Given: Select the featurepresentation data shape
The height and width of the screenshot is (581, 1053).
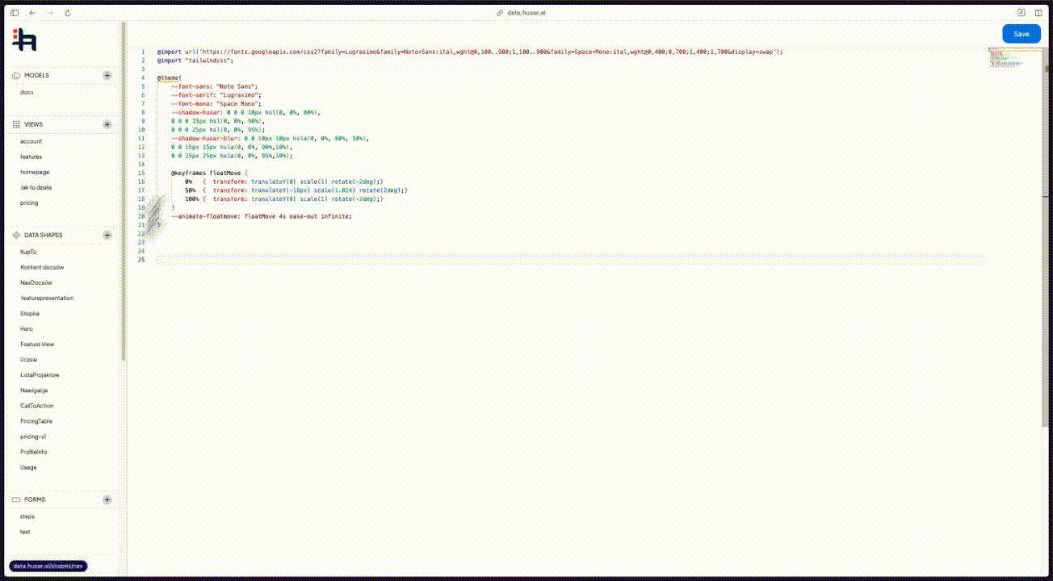Looking at the screenshot, I should 47,298.
